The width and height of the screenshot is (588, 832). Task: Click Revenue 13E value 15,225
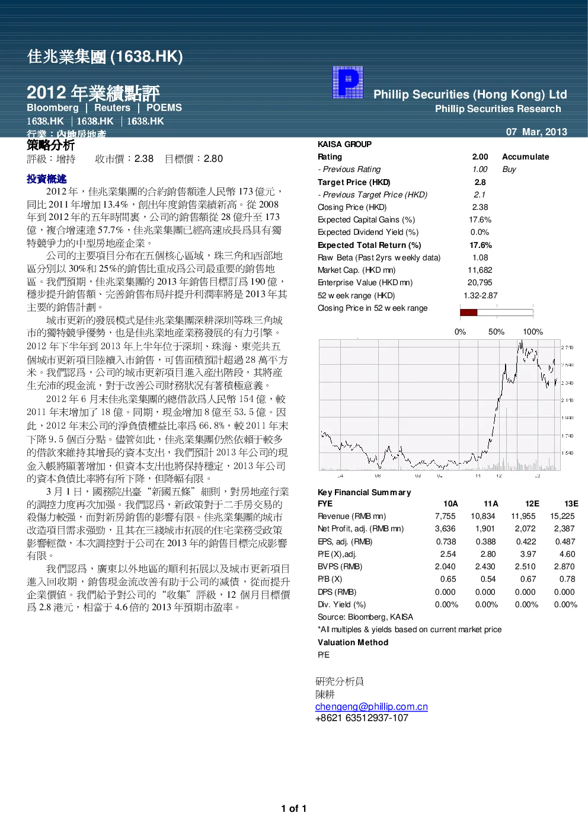click(x=563, y=516)
